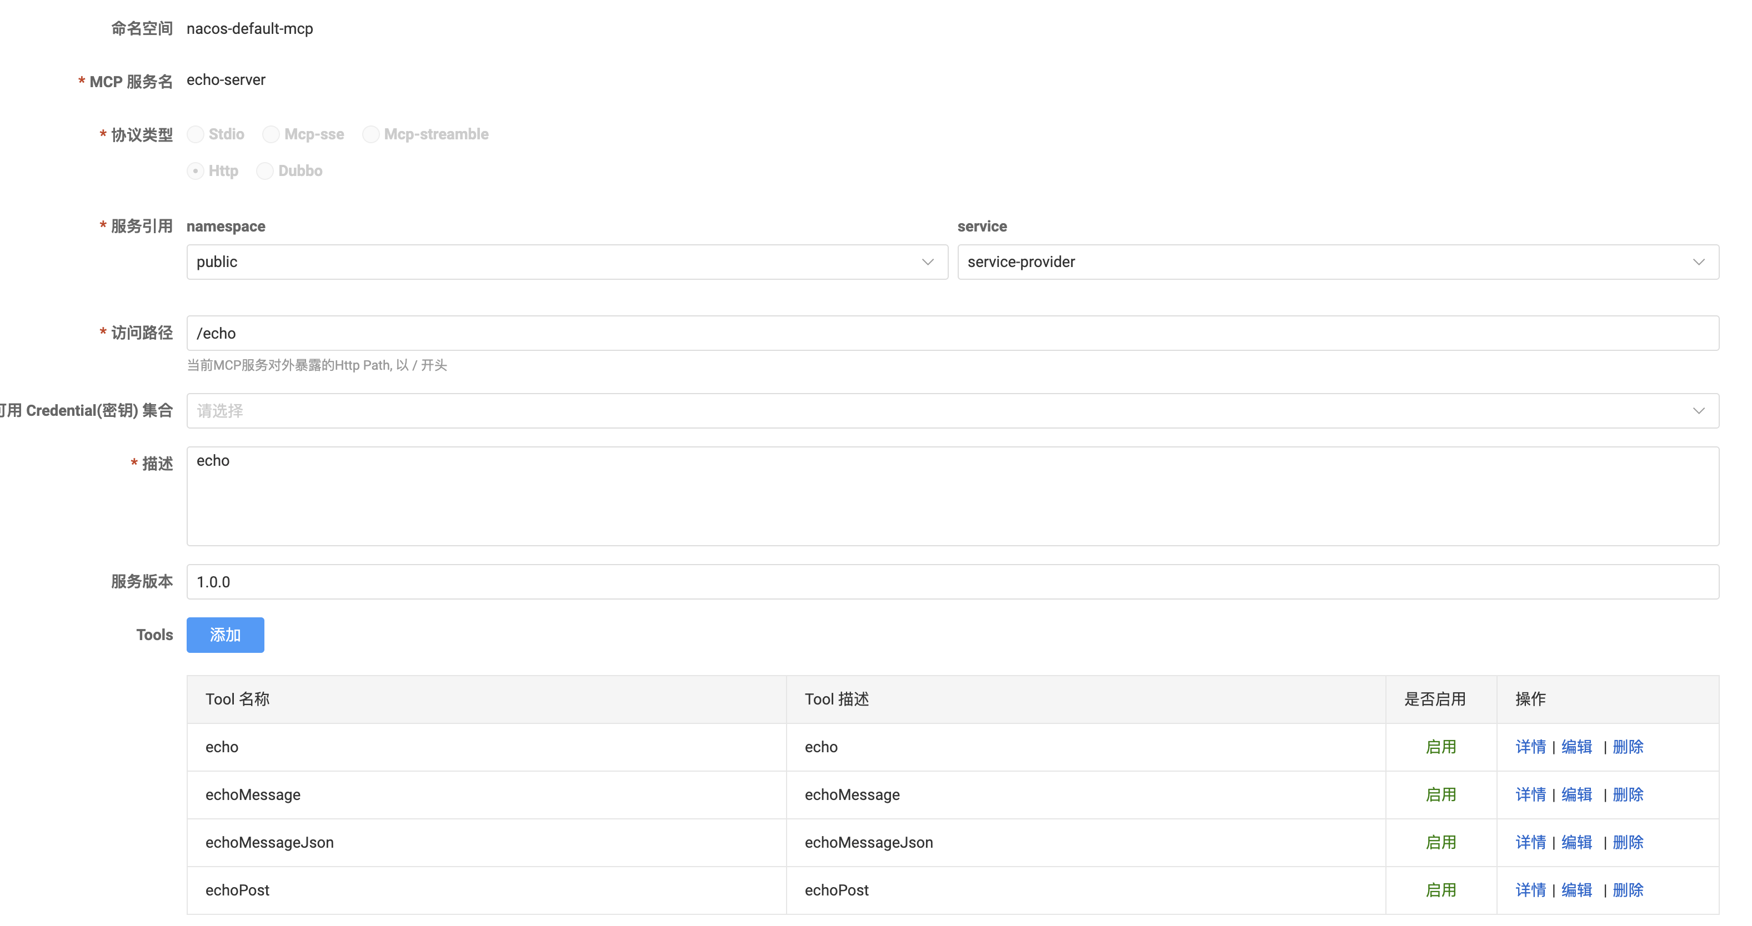Open 详情 for the echo tool
The width and height of the screenshot is (1752, 926).
point(1530,747)
